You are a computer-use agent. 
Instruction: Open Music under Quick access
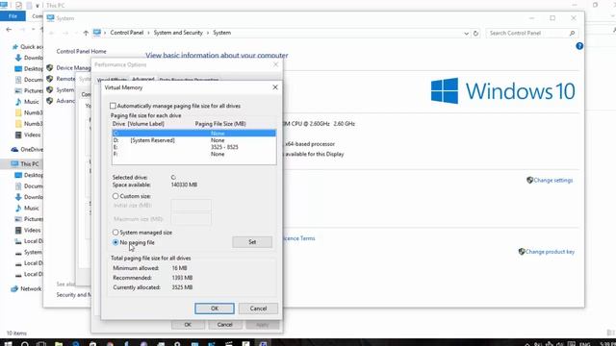[x=32, y=102]
